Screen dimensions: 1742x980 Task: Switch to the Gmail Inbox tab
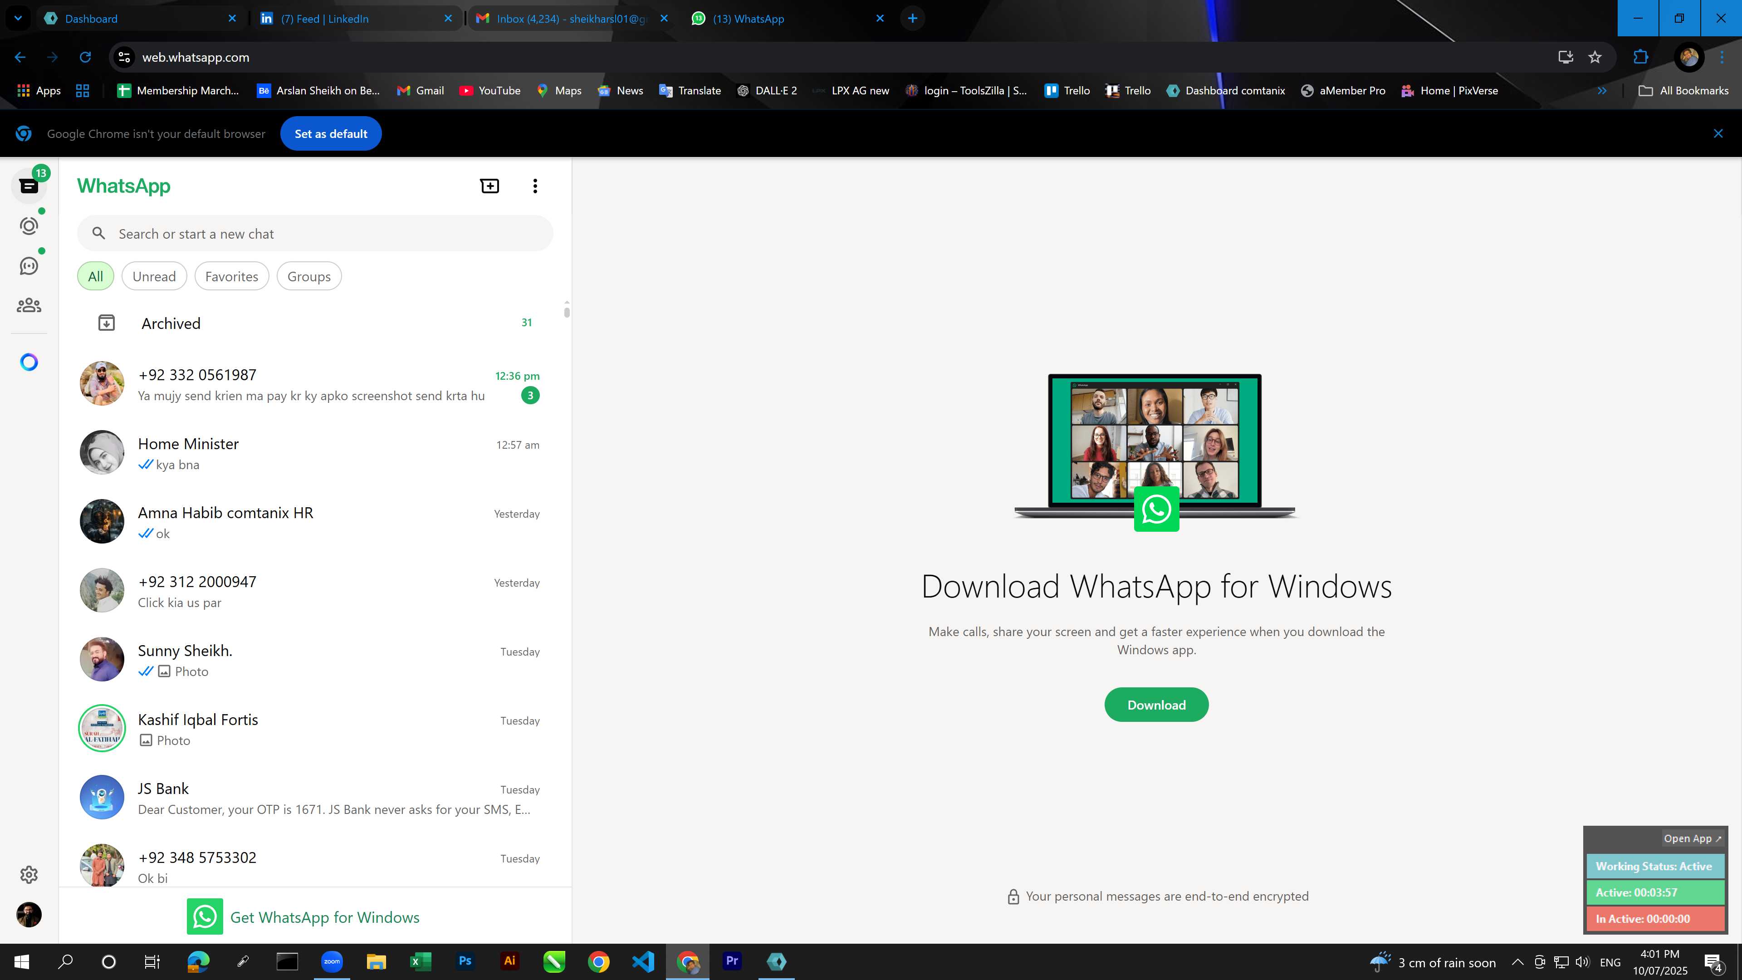pos(572,18)
